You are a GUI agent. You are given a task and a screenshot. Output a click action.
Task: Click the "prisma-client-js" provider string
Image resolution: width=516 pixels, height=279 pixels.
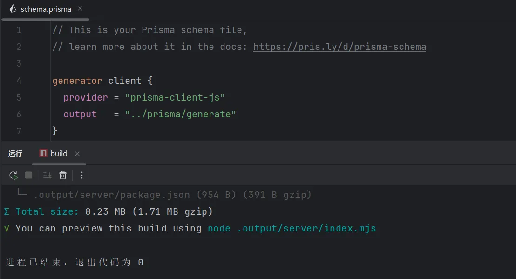click(x=175, y=97)
